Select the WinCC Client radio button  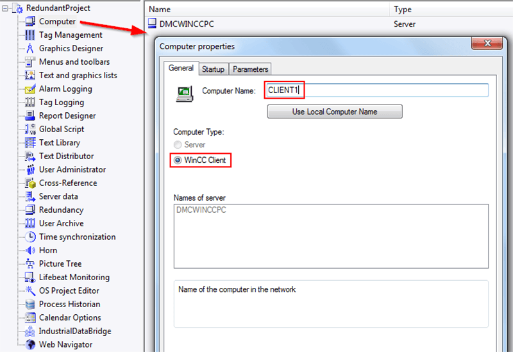tap(178, 160)
